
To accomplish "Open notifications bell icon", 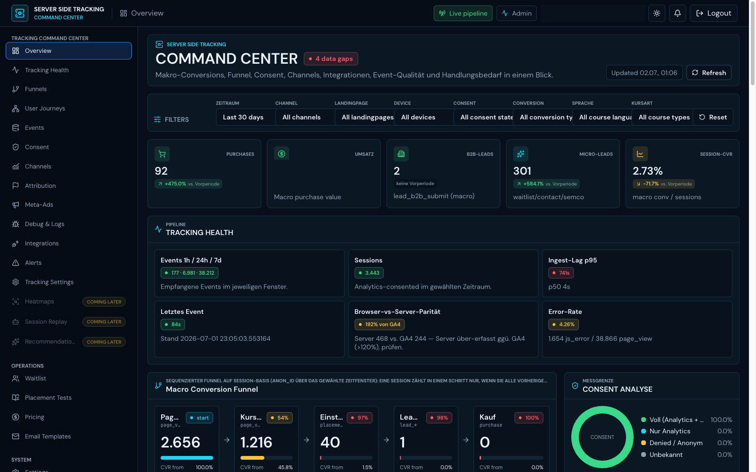I will tap(678, 13).
